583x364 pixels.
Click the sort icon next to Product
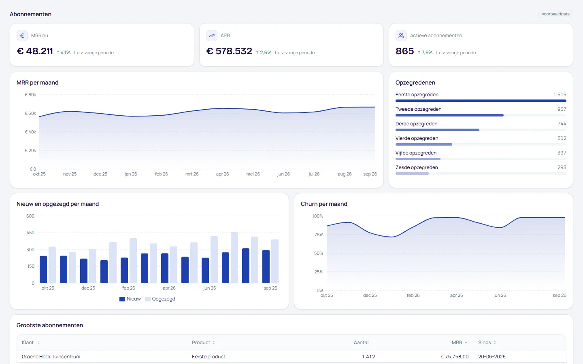point(214,343)
